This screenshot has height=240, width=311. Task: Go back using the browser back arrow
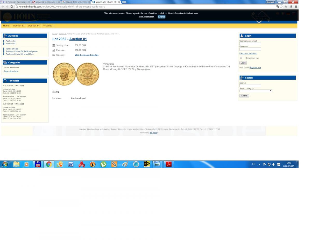(3, 6)
